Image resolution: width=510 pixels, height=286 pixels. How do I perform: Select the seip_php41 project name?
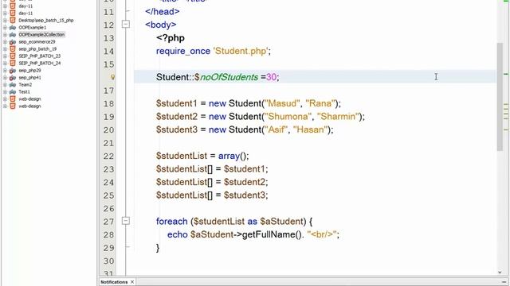[x=29, y=78]
